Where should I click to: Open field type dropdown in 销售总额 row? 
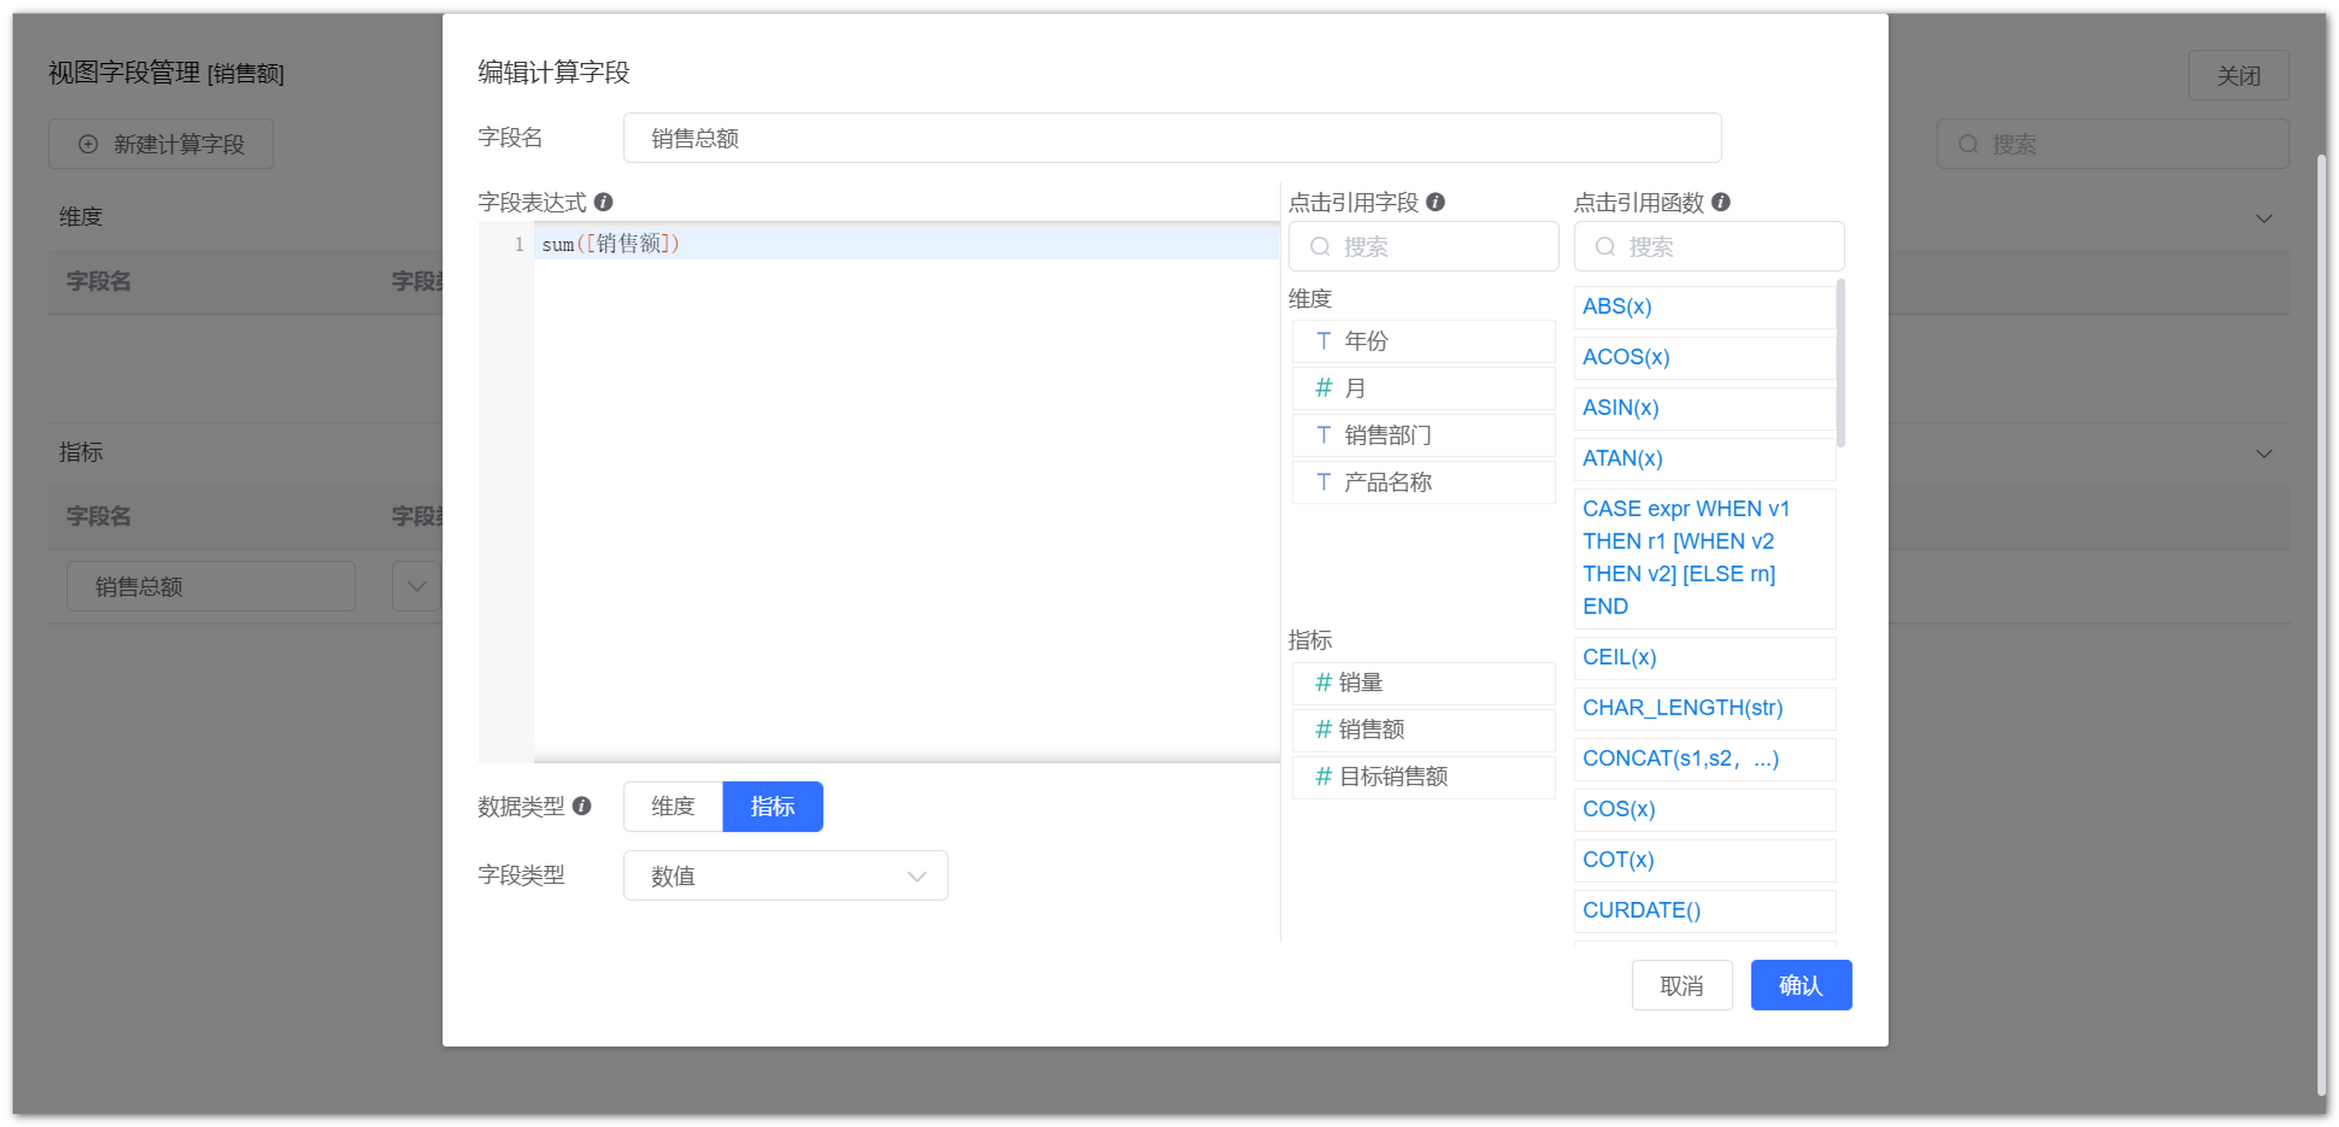click(417, 585)
